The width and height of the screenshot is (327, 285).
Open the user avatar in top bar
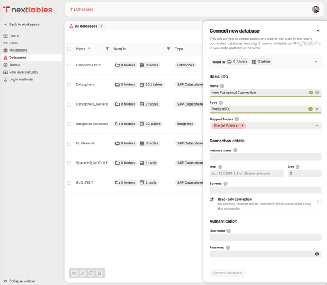tap(316, 10)
